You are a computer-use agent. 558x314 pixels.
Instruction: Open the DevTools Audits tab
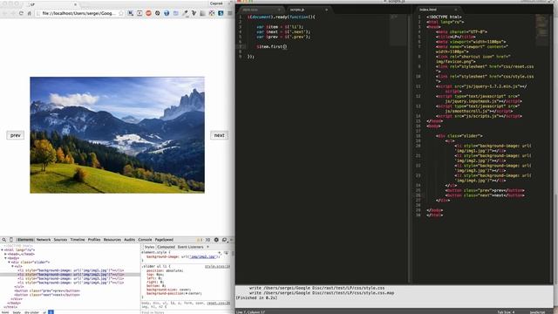(130, 240)
